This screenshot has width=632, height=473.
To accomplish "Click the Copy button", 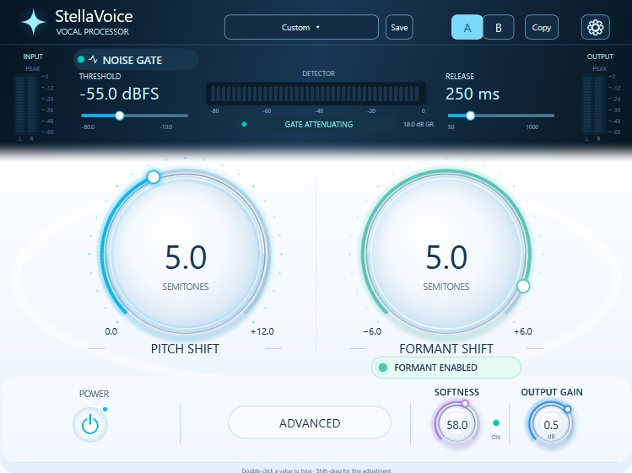I will 542,27.
